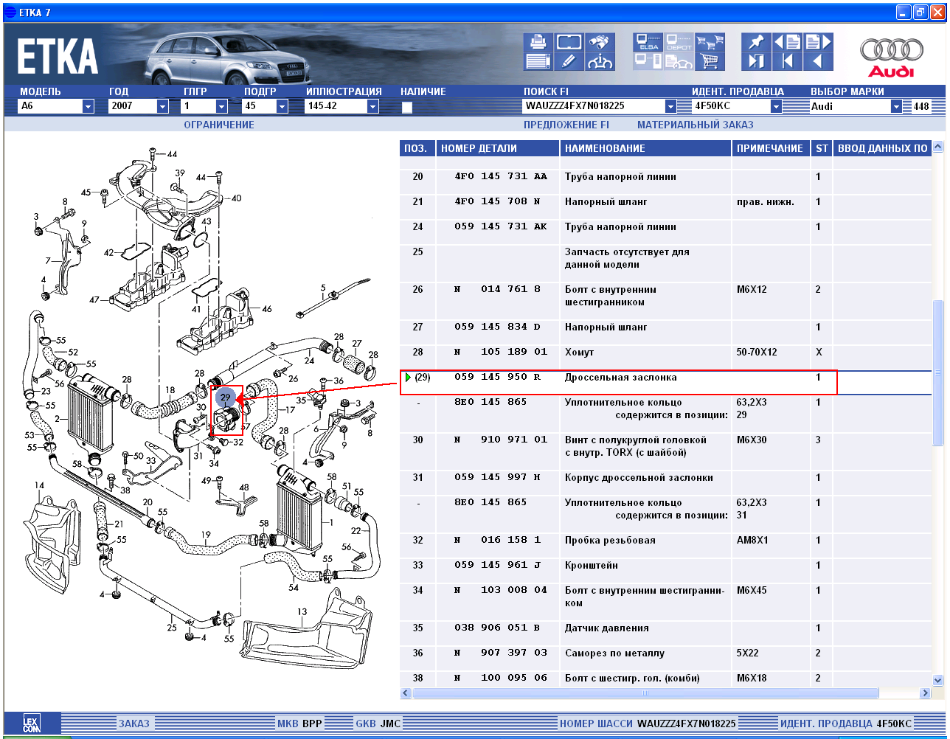Image resolution: width=950 pixels, height=739 pixels.
Task: Expand the ГЛГР dropdown
Action: click(222, 106)
